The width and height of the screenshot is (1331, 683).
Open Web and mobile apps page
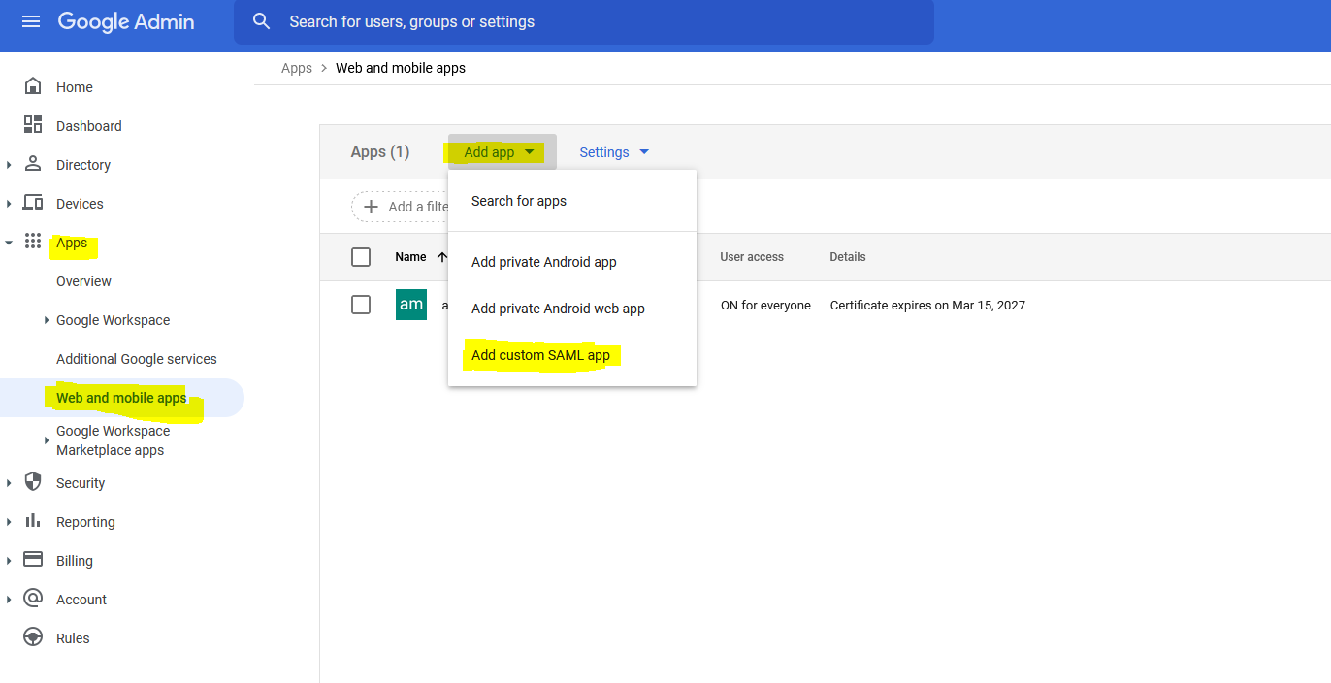click(x=121, y=397)
